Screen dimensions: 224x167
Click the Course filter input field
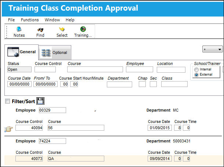(95, 69)
